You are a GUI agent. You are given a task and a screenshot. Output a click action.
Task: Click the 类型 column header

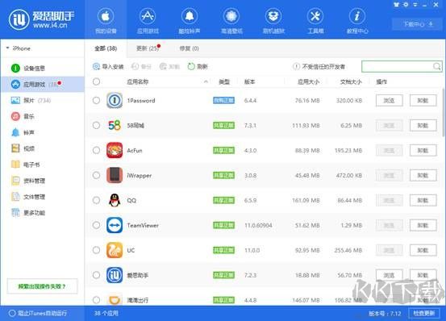[x=224, y=82]
